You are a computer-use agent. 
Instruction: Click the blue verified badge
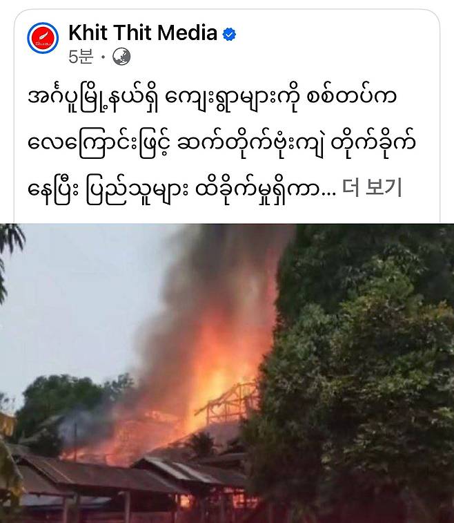coord(229,34)
